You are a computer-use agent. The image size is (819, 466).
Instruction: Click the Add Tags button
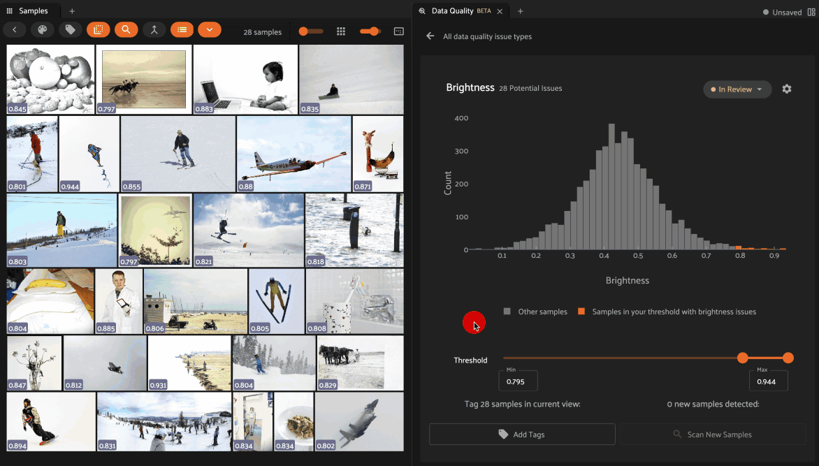522,434
